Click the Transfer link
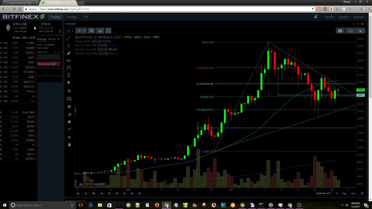The height and width of the screenshot is (209, 372). [x=329, y=17]
